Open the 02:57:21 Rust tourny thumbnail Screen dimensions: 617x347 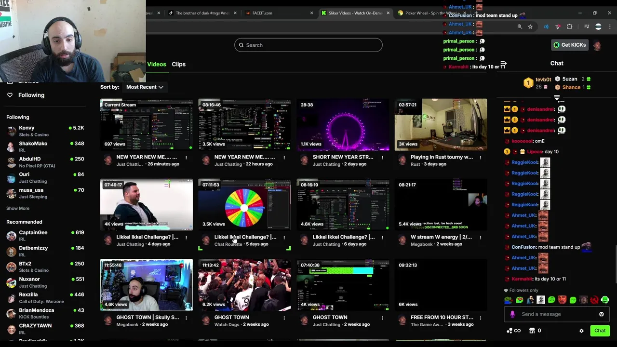coord(441,125)
